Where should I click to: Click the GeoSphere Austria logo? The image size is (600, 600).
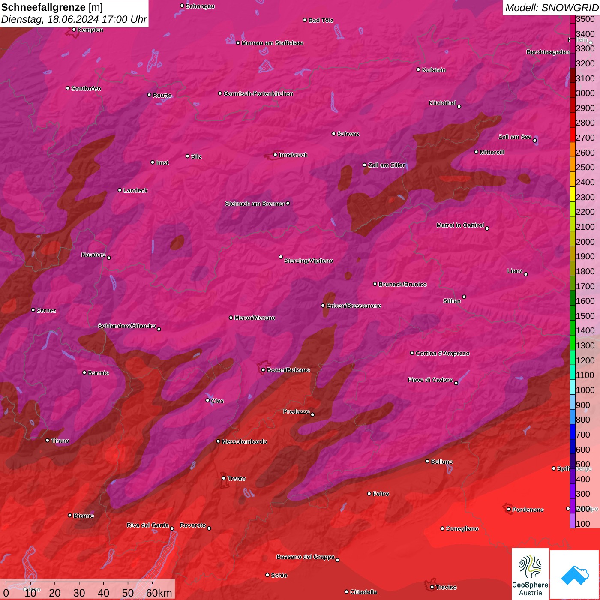click(x=530, y=575)
